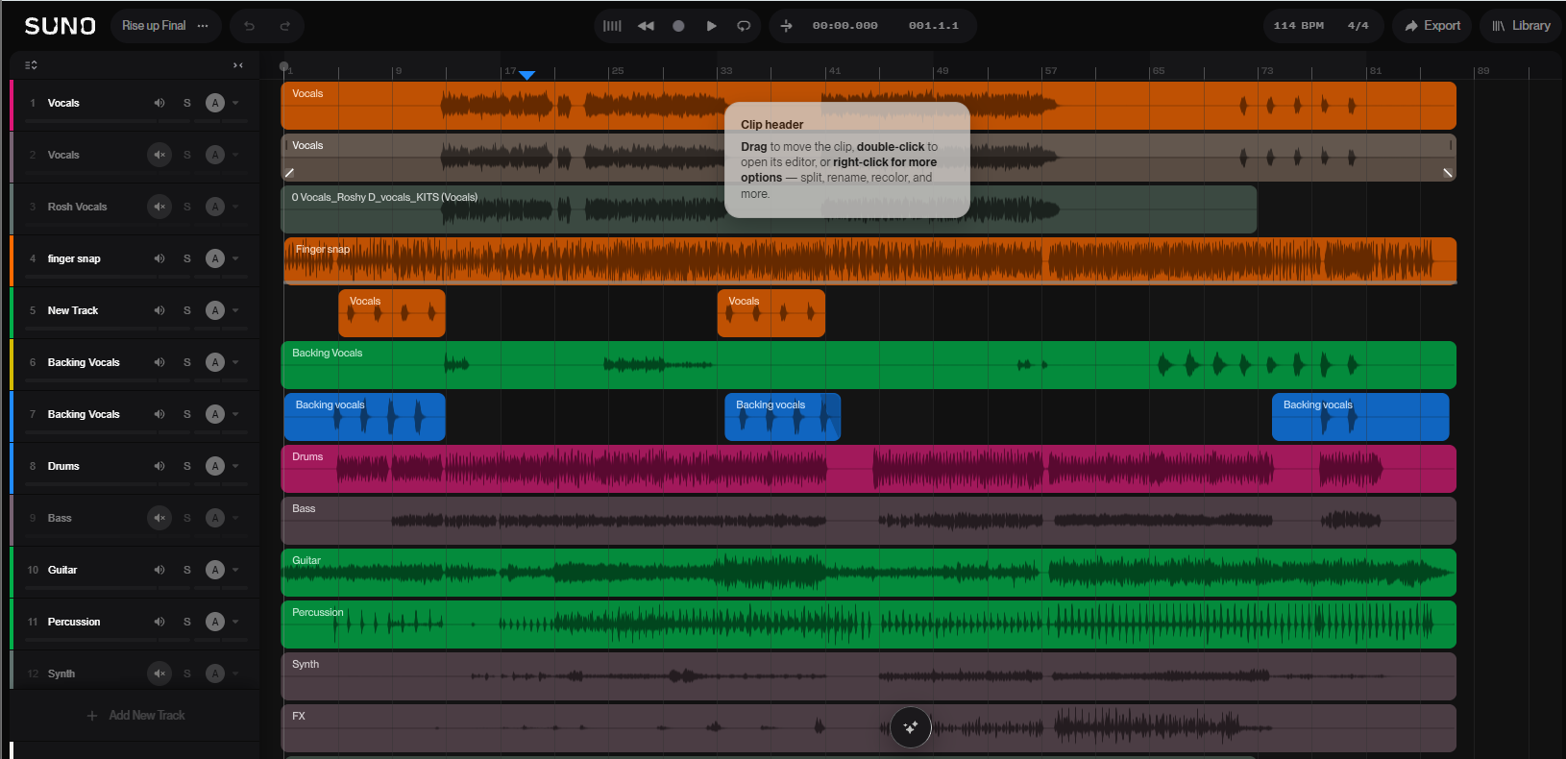The image size is (1566, 759).
Task: Click bar 33 on the timeline ruler
Action: tap(726, 71)
